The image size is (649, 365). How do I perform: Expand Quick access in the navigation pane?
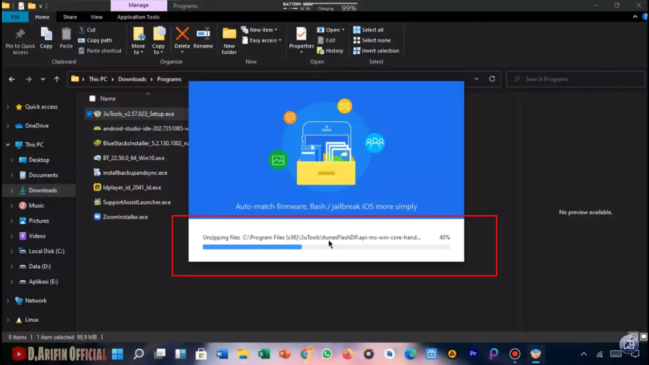tap(8, 107)
